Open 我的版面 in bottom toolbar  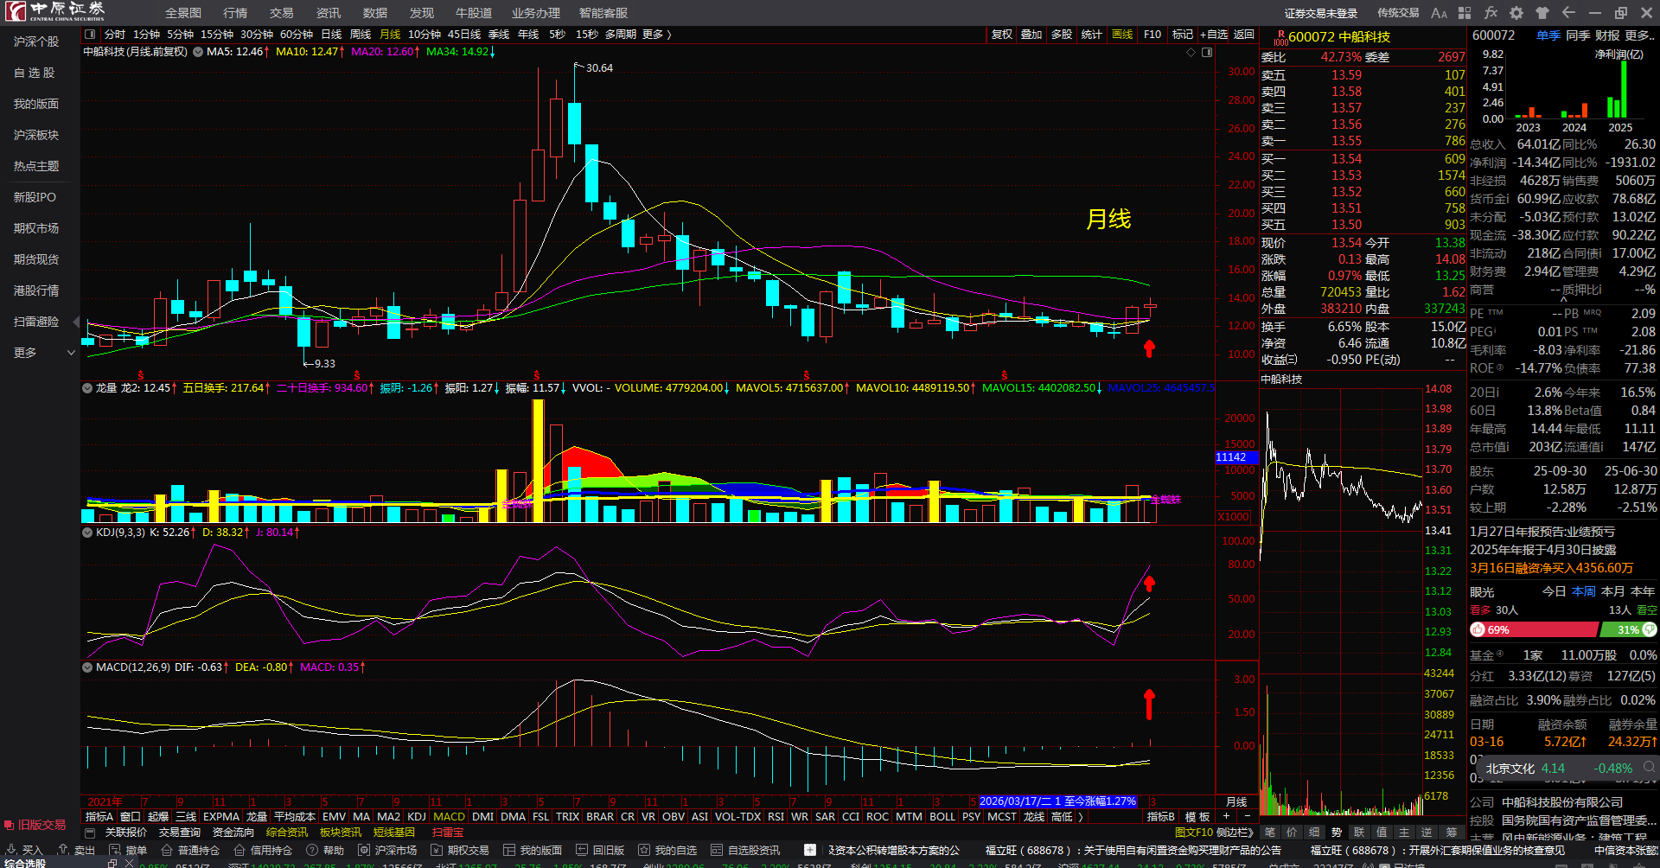click(533, 851)
